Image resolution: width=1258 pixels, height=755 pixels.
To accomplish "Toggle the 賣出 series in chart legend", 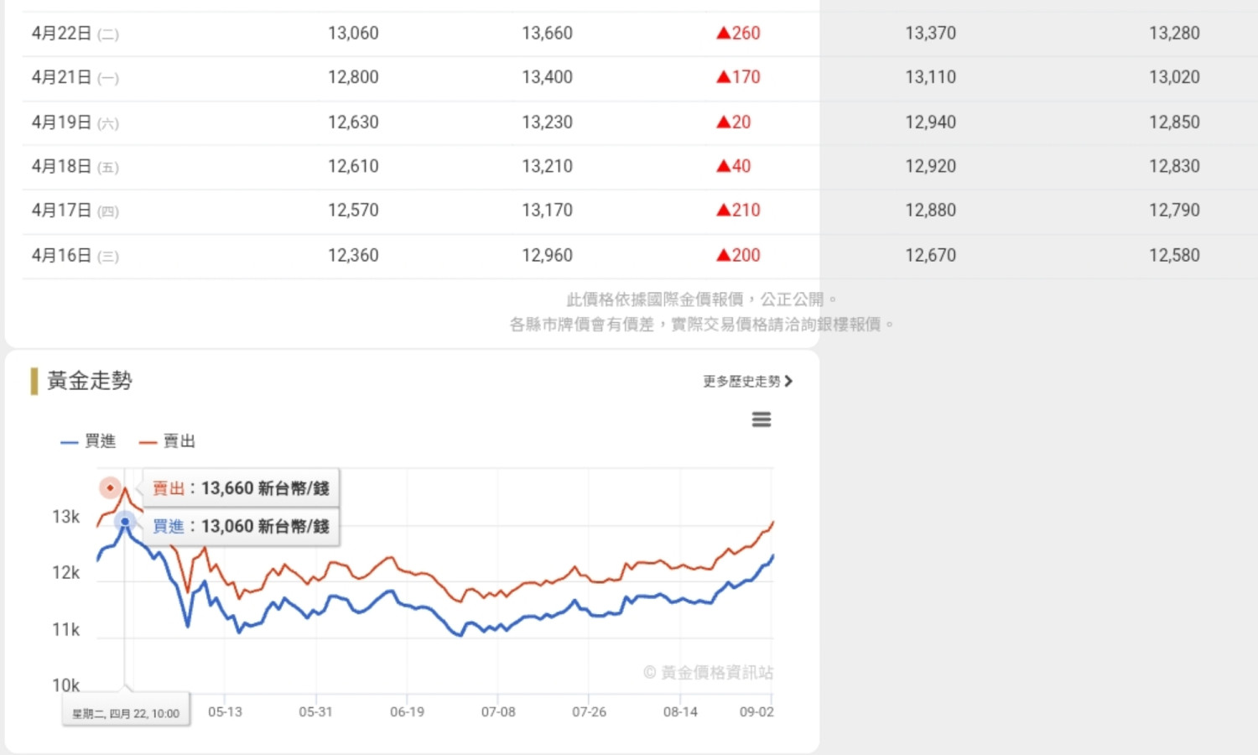I will (x=167, y=441).
